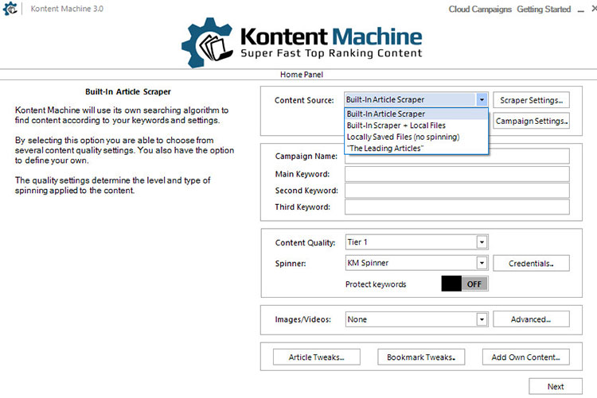Open the Getting Started link
This screenshot has height=398, width=597.
(544, 9)
